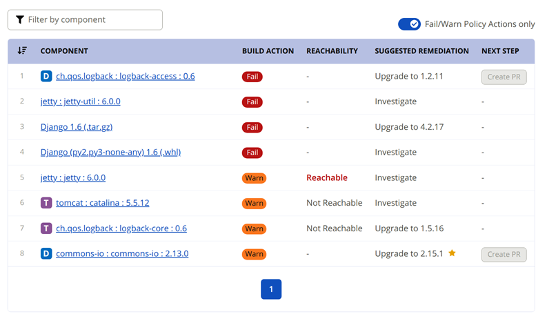Go to page 1 in pagination
The image size is (547, 321).
pos(271,289)
